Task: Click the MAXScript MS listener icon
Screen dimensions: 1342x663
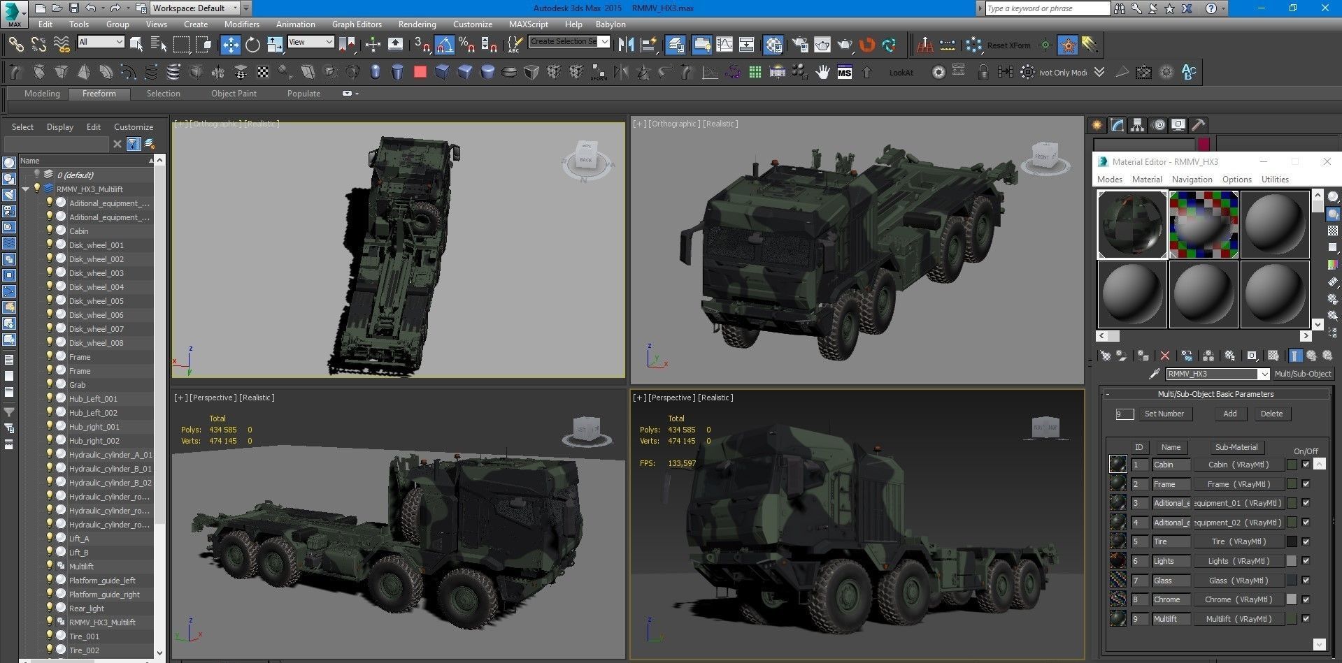Action: point(845,72)
